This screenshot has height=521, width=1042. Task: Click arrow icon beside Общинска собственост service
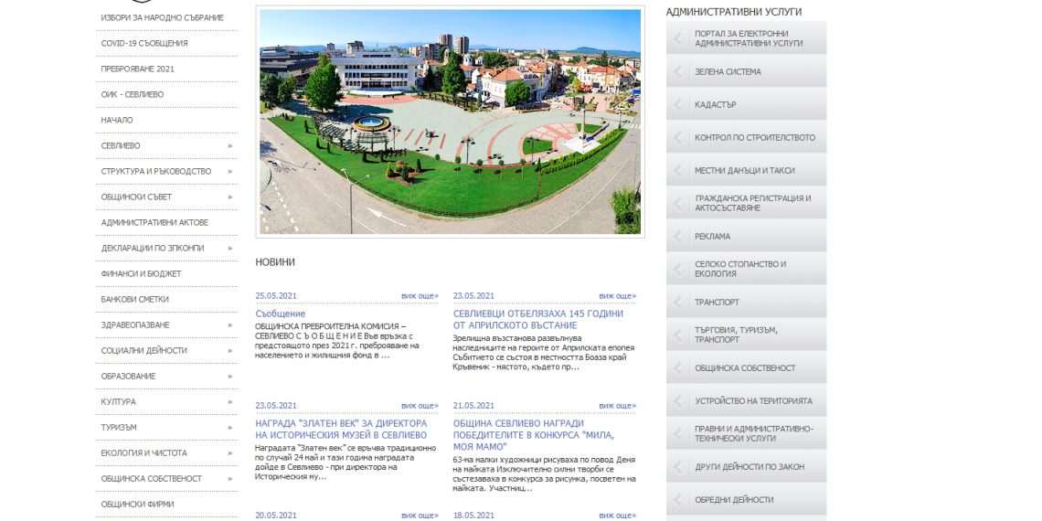(x=678, y=368)
